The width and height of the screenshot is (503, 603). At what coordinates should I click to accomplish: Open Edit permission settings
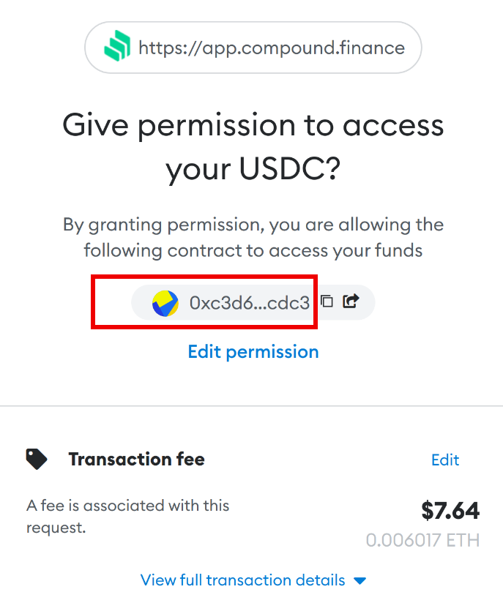click(x=253, y=352)
